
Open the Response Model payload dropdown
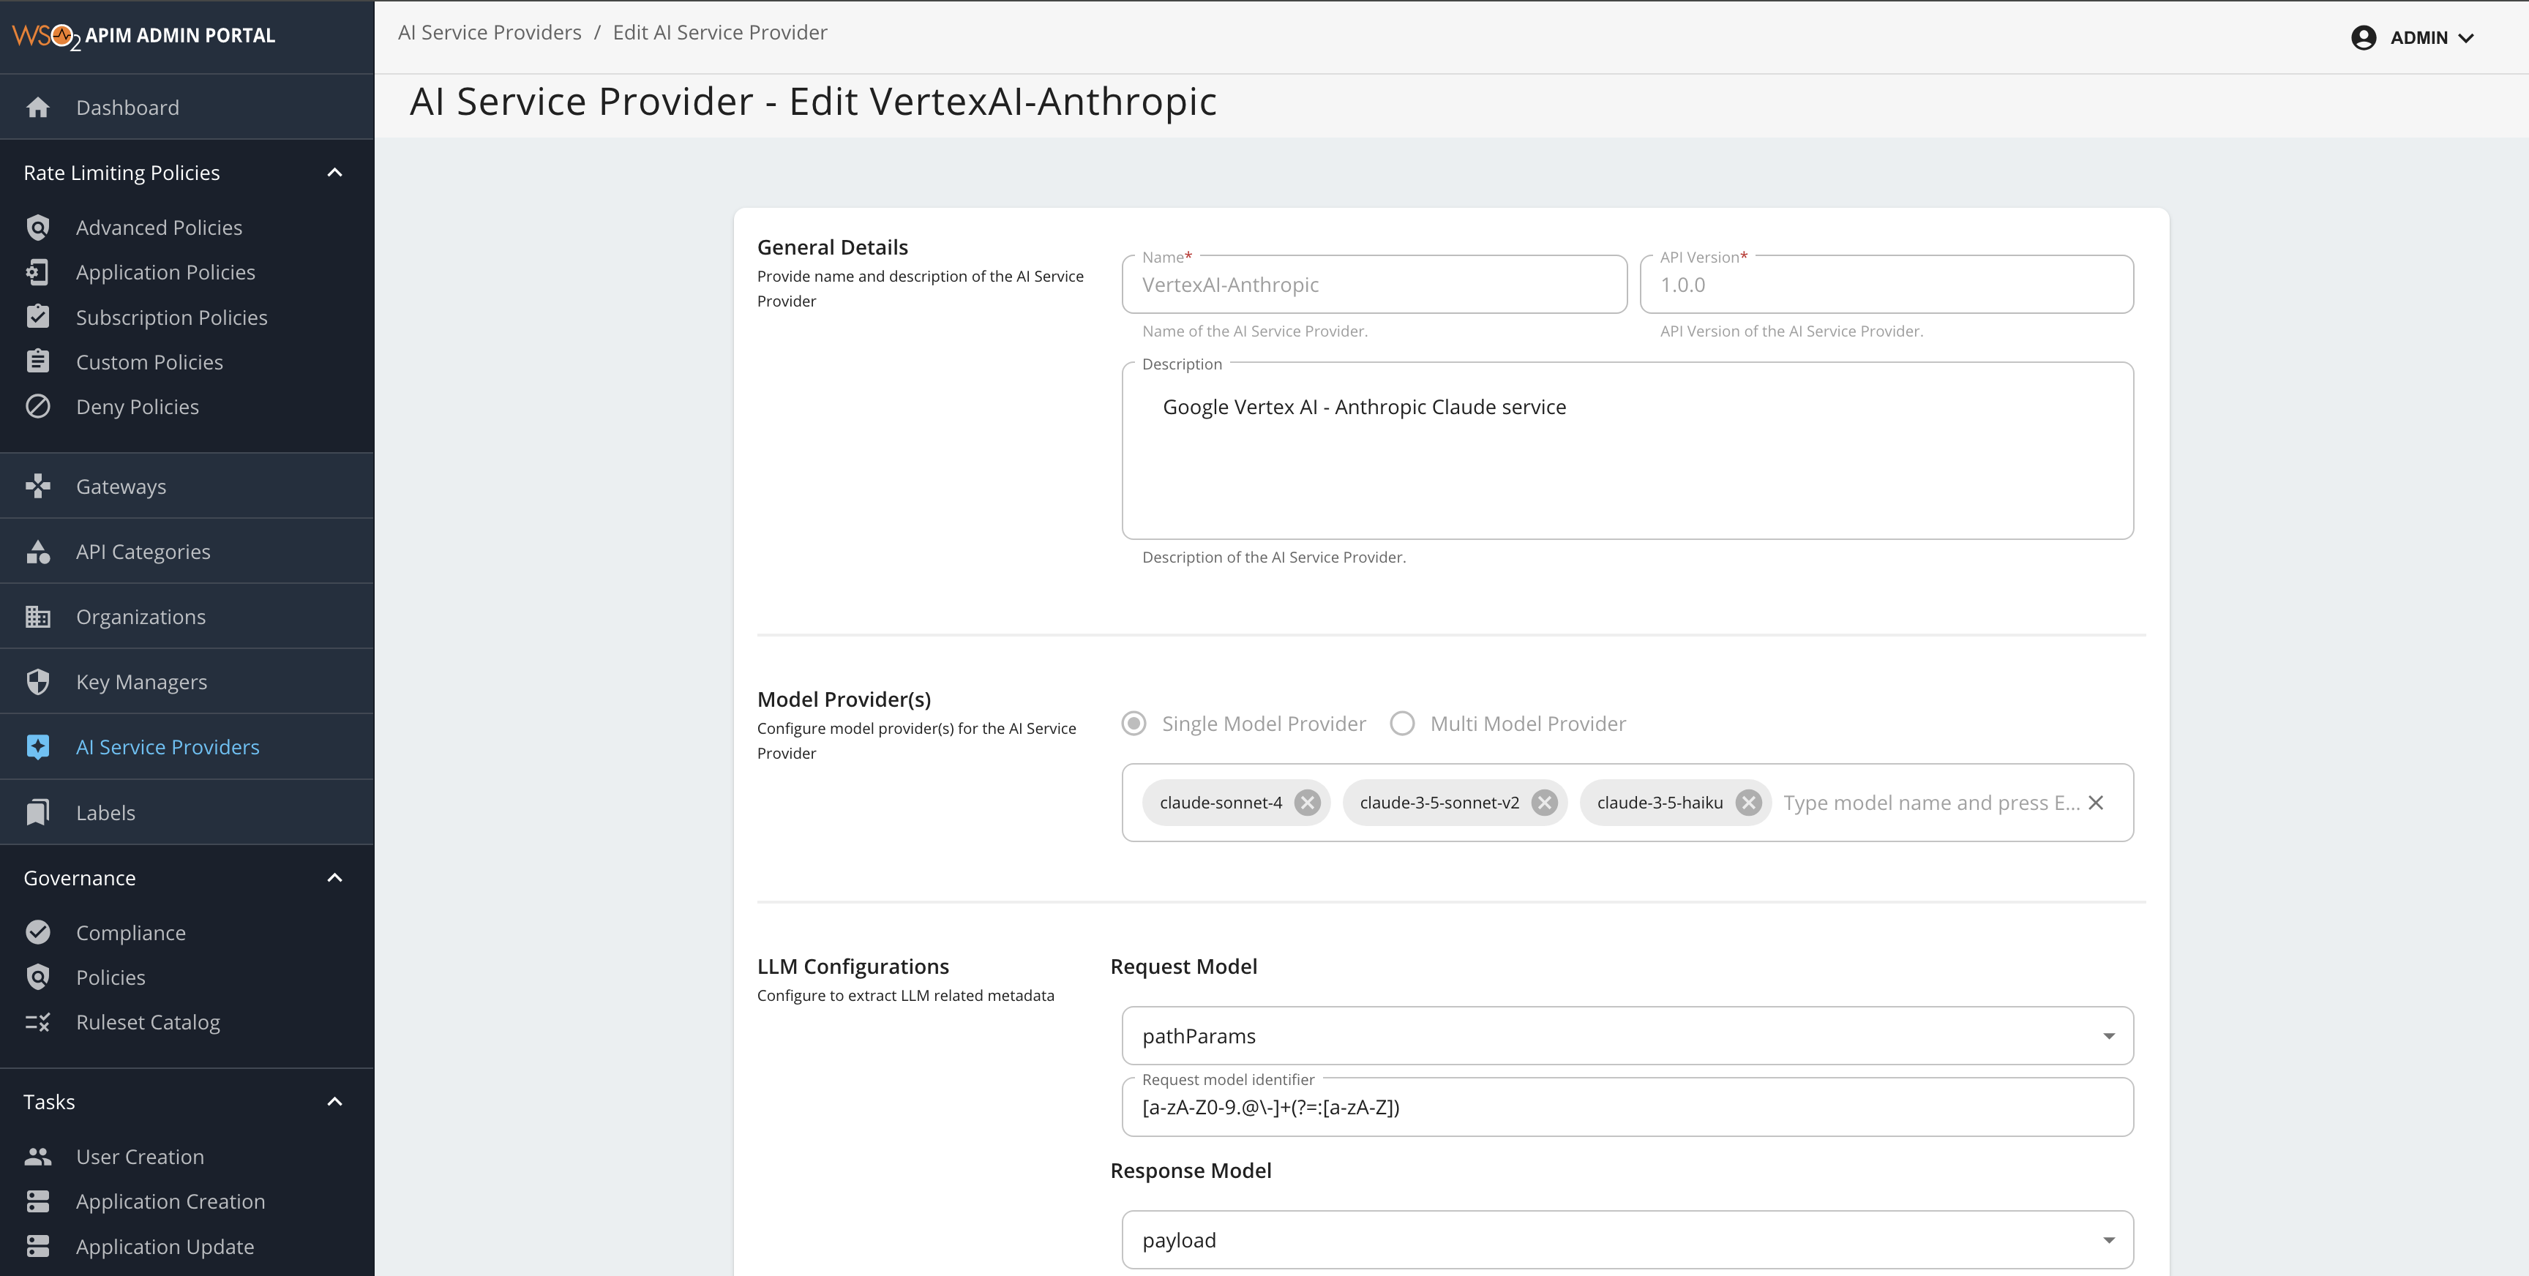tap(1627, 1239)
